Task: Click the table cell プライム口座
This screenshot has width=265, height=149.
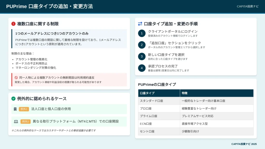Action: [x=159, y=116]
